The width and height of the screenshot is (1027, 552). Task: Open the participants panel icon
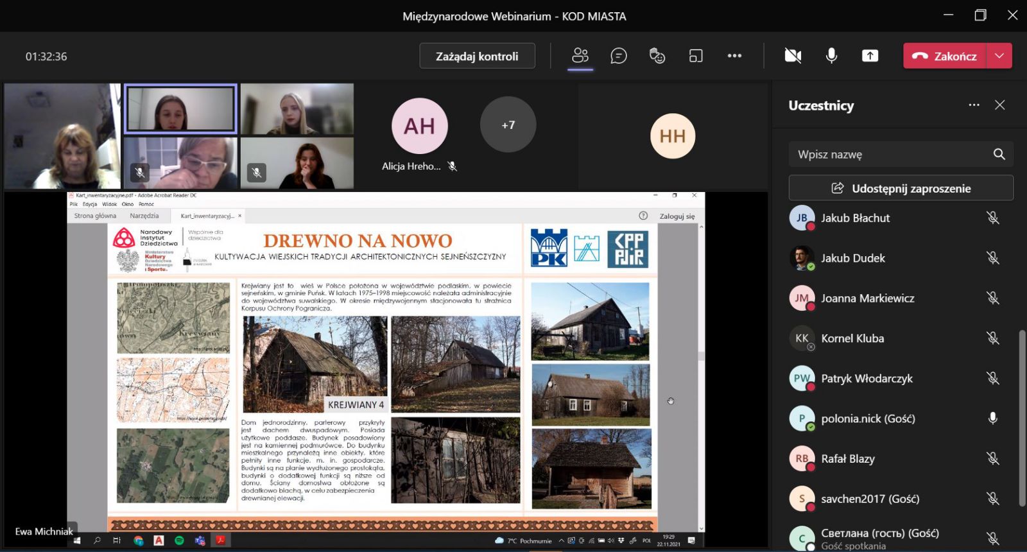tap(580, 56)
